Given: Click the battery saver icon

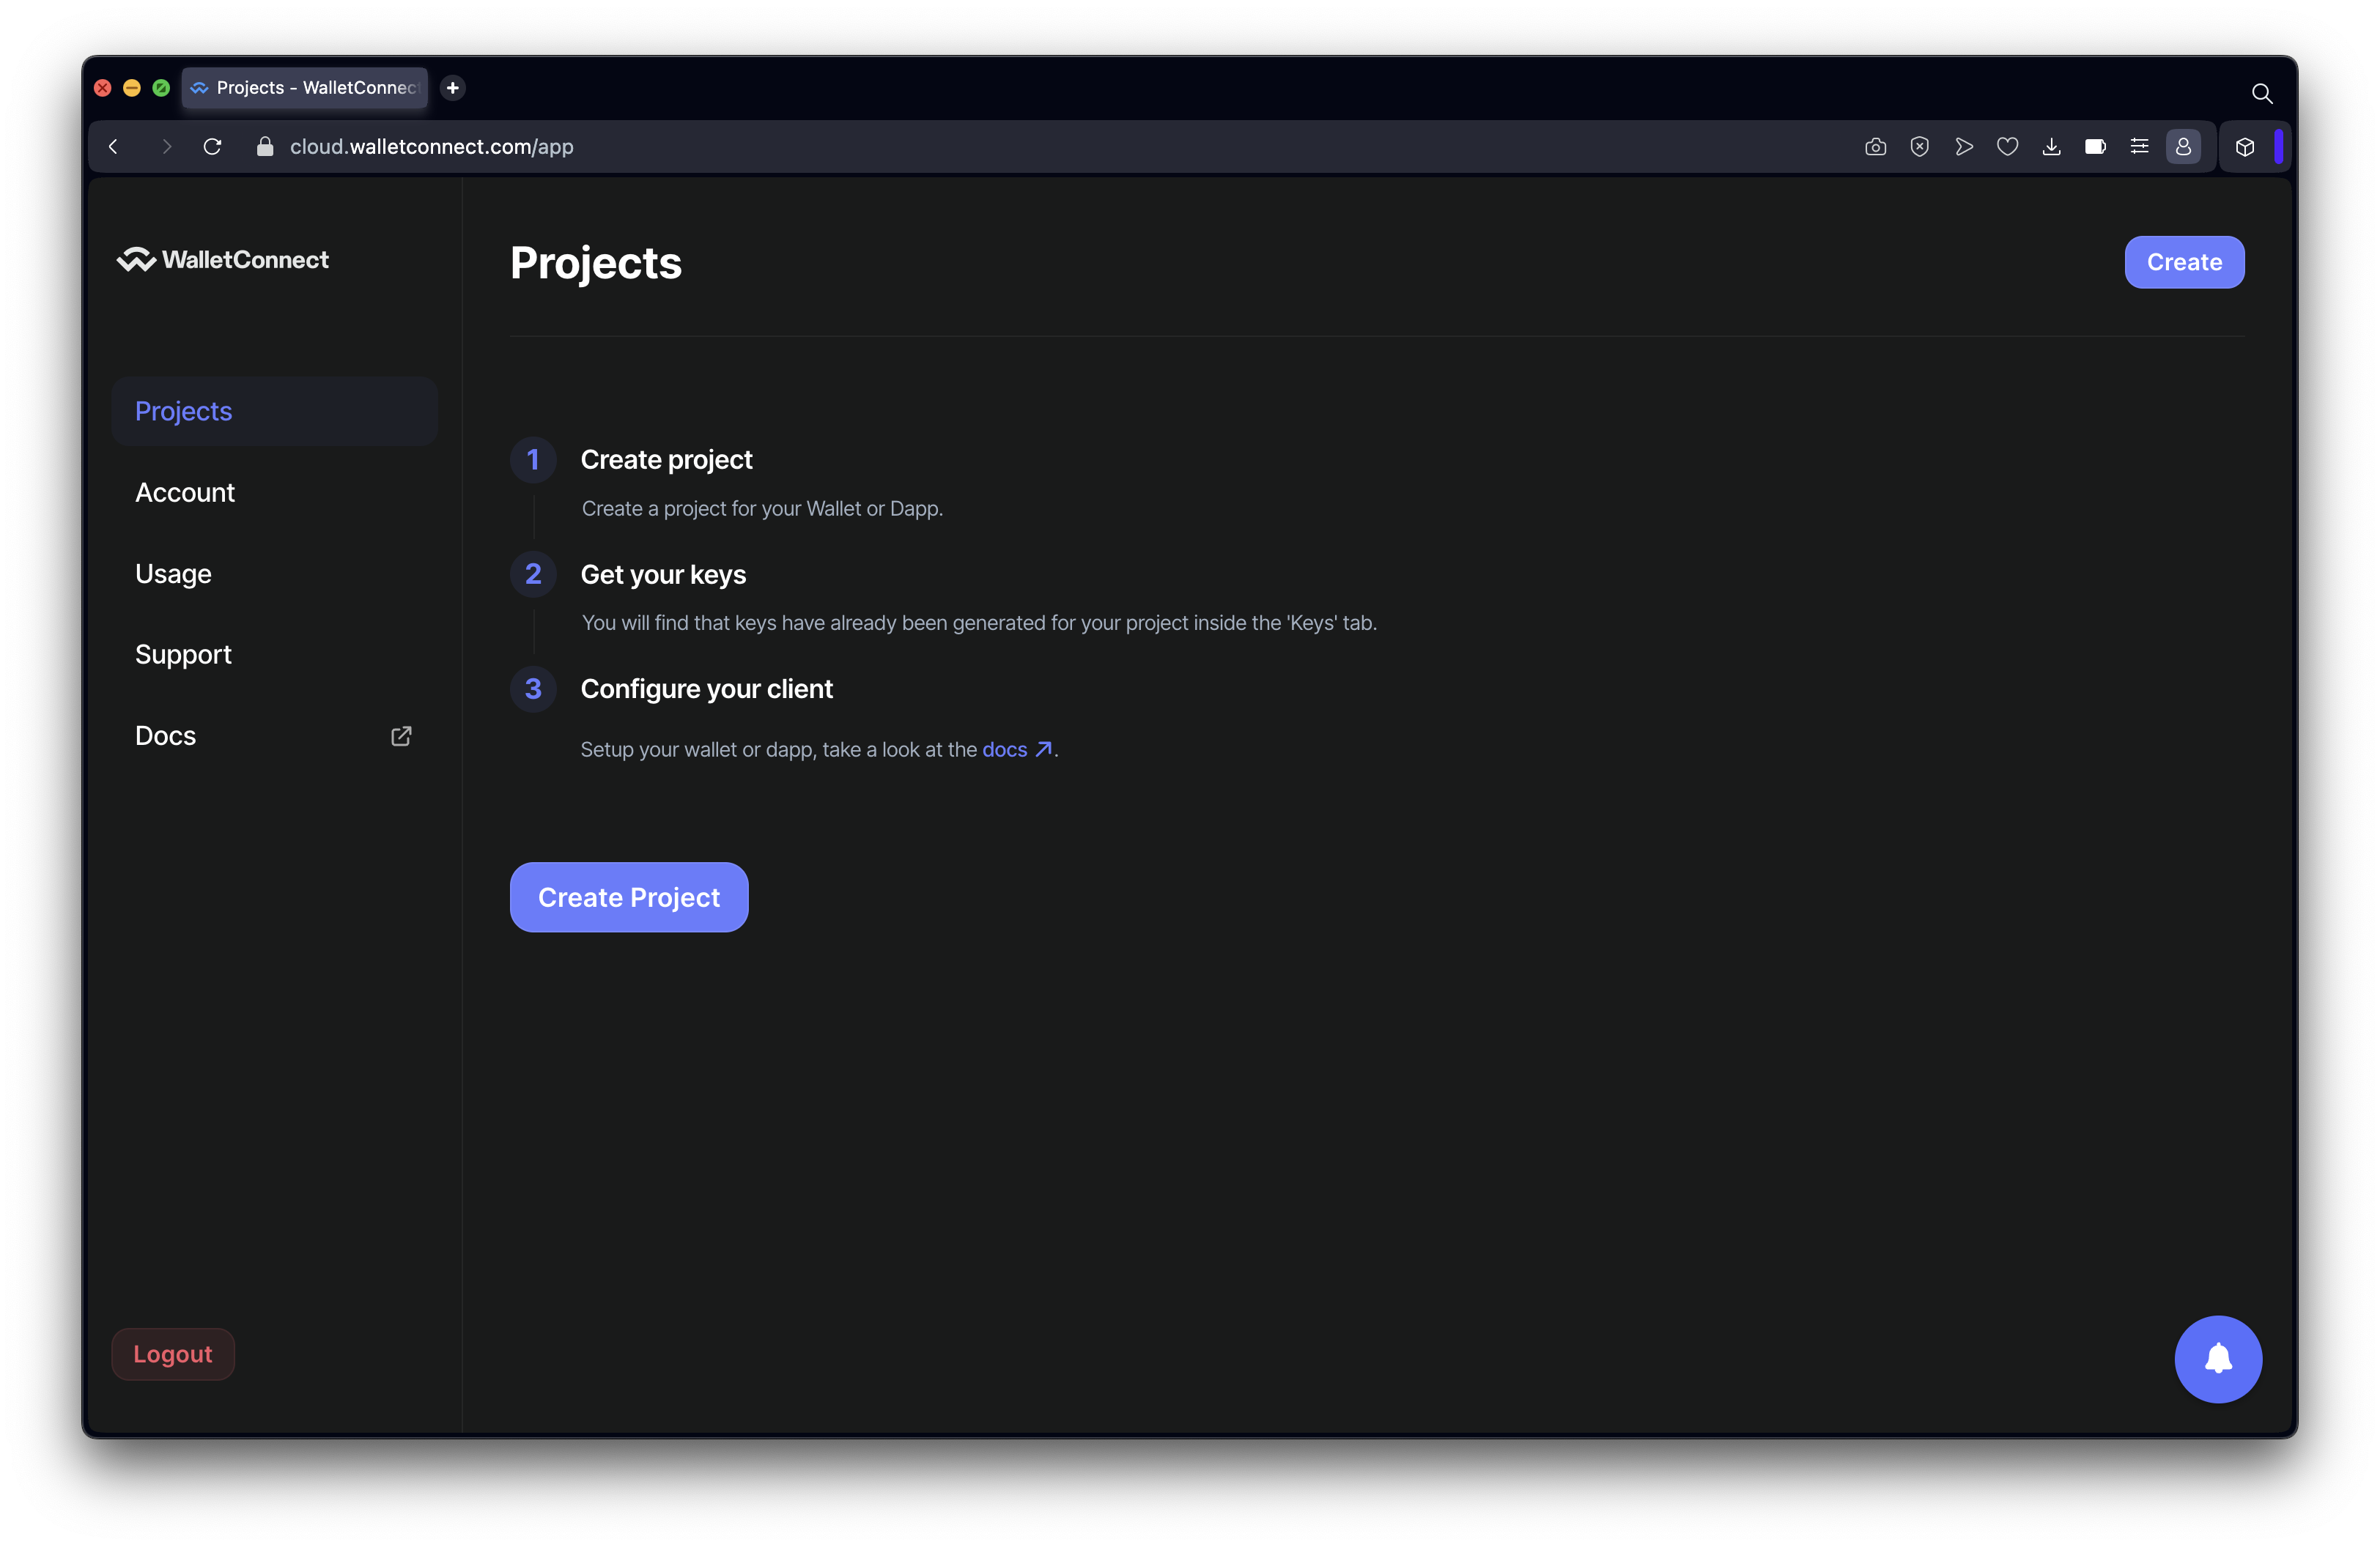Looking at the screenshot, I should pyautogui.click(x=2095, y=147).
